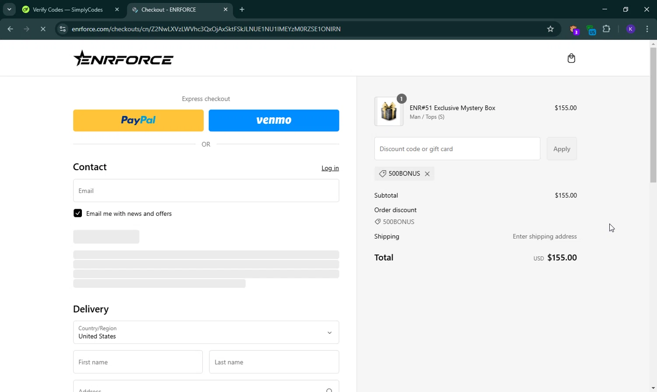
Task: Pay with the PayPal express button
Action: pos(138,120)
